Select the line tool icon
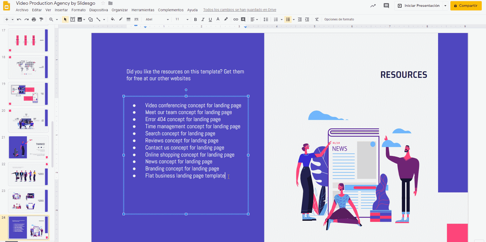Image resolution: width=486 pixels, height=242 pixels. coord(98,19)
